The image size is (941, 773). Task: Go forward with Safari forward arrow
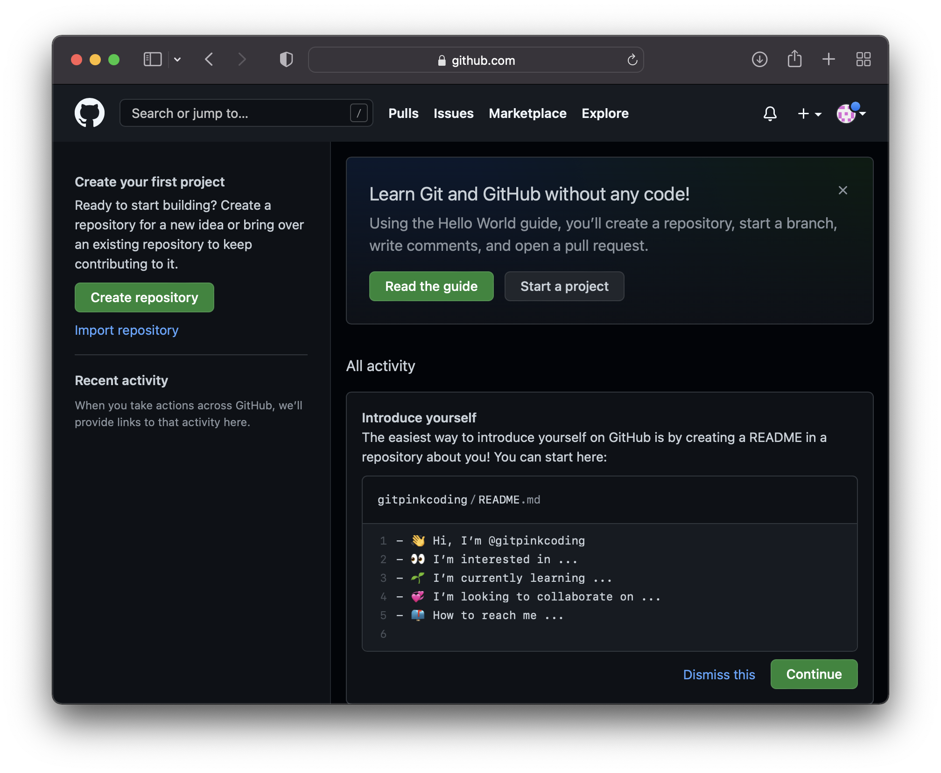[242, 60]
